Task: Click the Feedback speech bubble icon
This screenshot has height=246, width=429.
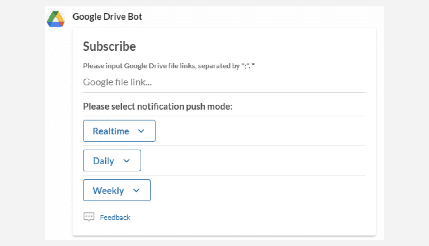Action: pyautogui.click(x=89, y=217)
